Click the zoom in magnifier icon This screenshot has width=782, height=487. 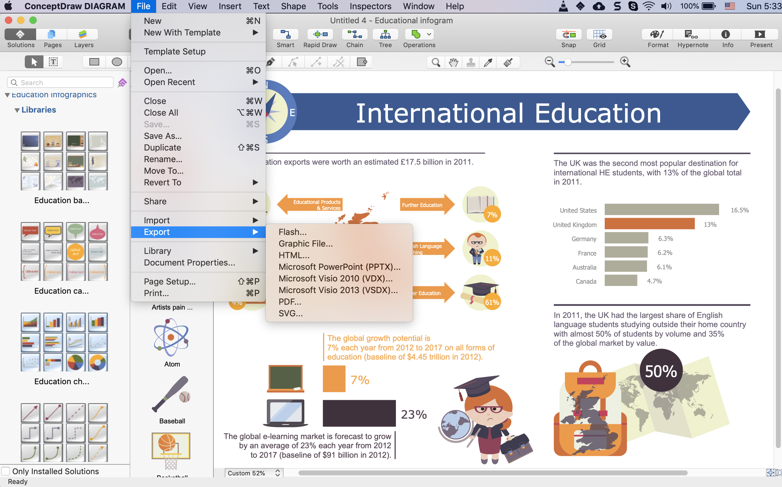tap(625, 62)
